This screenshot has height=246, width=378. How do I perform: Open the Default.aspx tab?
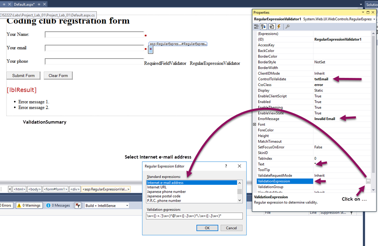coord(24,4)
